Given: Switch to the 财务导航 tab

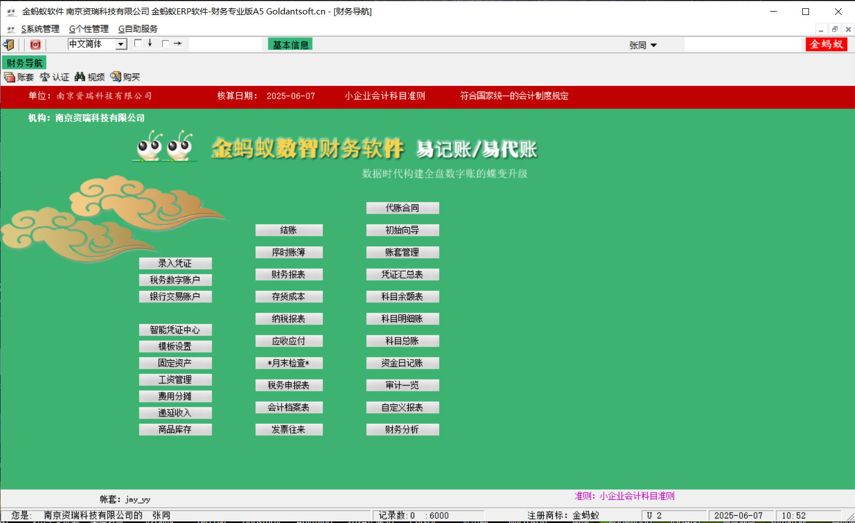Looking at the screenshot, I should click(24, 63).
